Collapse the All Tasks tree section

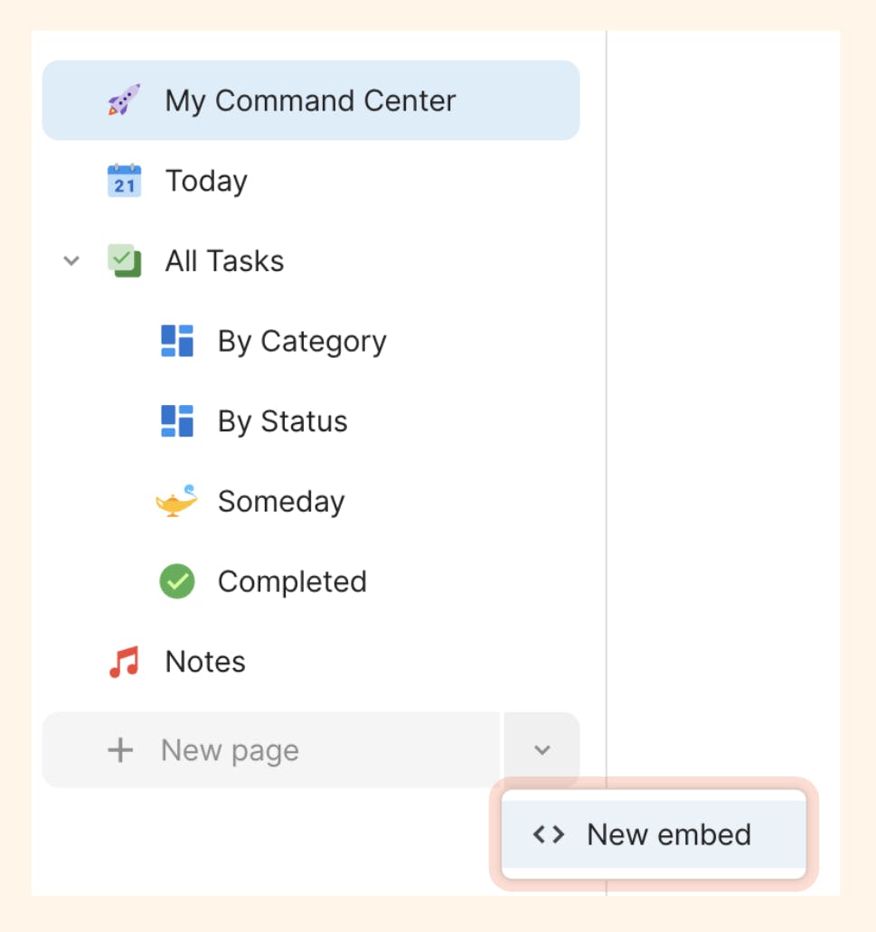pos(71,261)
